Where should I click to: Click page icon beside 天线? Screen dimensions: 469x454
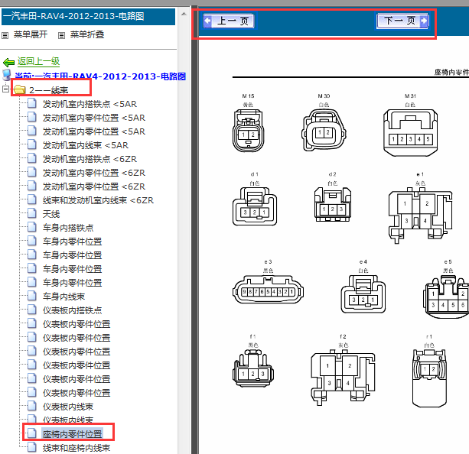tap(31, 213)
